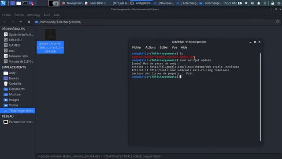
Task: Switch to [Nouveau... taskbar window
Action: [x=164, y=3]
